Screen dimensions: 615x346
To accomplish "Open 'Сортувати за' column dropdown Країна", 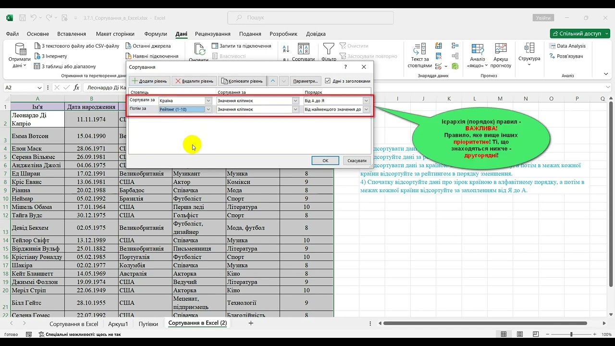I will [209, 100].
